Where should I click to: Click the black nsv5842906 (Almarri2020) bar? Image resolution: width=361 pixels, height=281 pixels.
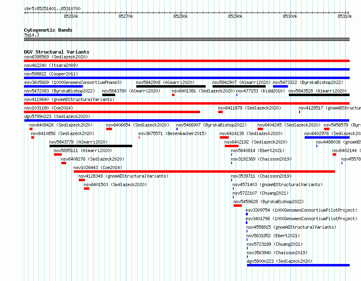tap(171, 86)
